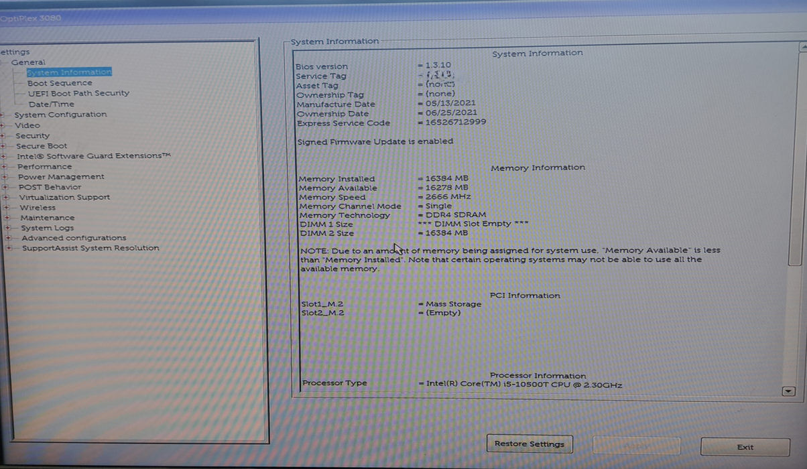Click the DIMM 2 Size label
This screenshot has height=469, width=807.
pos(326,233)
